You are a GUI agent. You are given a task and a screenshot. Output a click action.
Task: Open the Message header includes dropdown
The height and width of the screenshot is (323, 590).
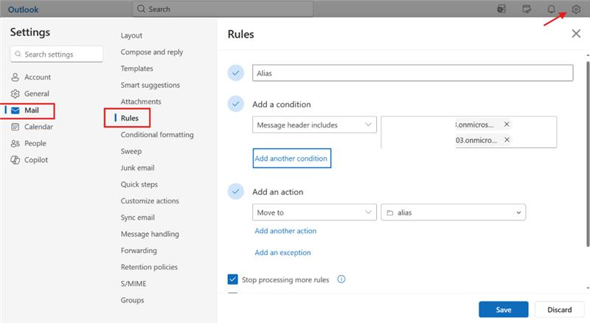click(x=314, y=125)
